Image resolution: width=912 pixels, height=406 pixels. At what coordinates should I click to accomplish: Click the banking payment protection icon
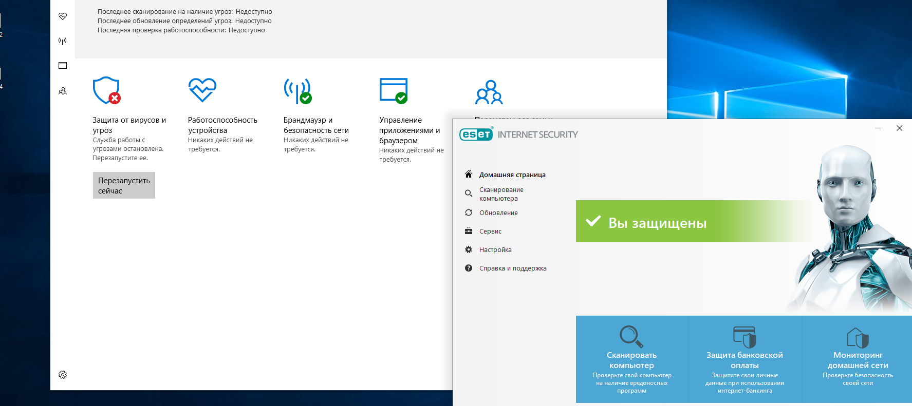tap(745, 337)
